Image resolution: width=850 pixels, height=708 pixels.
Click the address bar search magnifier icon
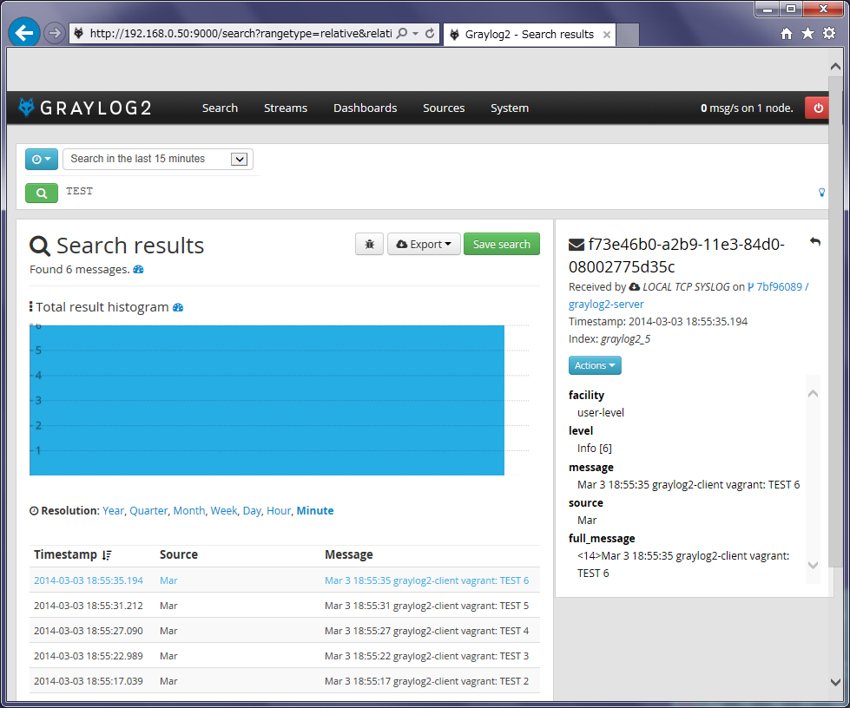[402, 34]
